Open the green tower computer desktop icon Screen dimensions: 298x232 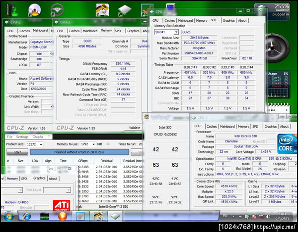point(12,10)
